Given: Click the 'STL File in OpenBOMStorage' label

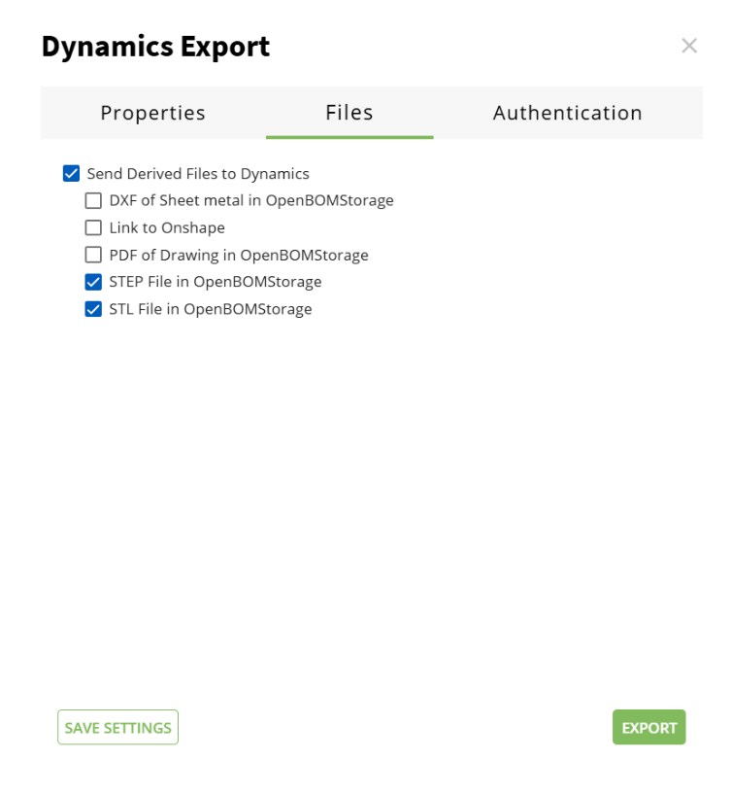Looking at the screenshot, I should pos(211,310).
